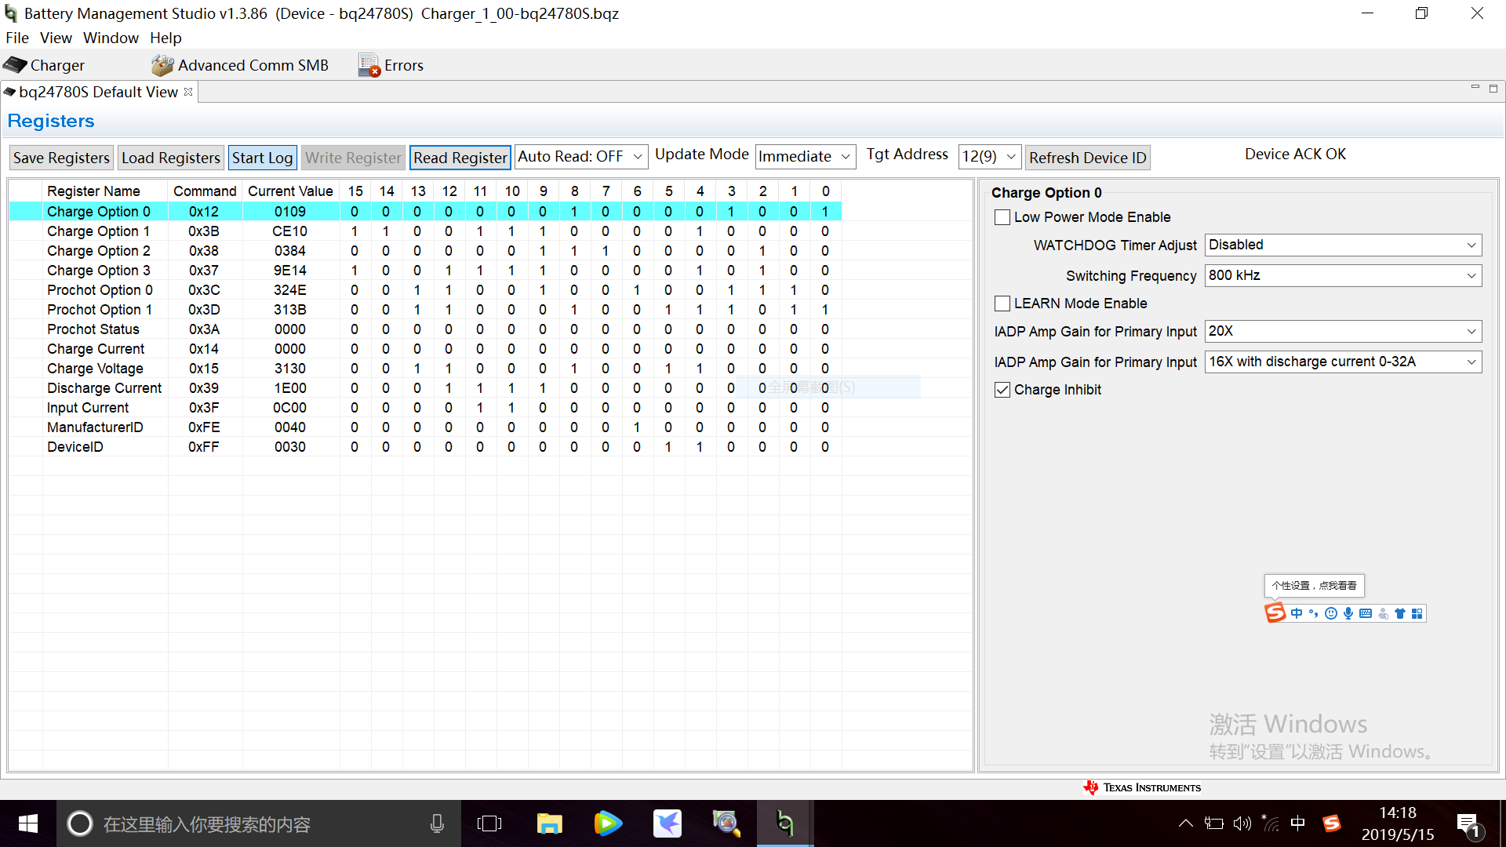The height and width of the screenshot is (847, 1506).
Task: Click Current Value column header
Action: (290, 191)
